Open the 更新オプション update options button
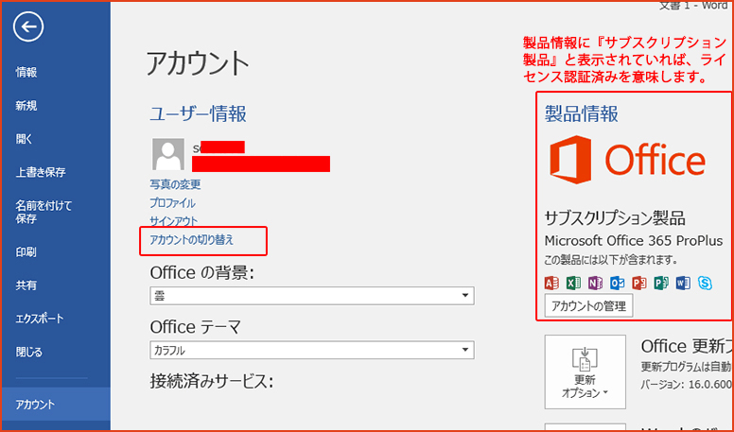Image resolution: width=734 pixels, height=432 pixels. tap(585, 372)
